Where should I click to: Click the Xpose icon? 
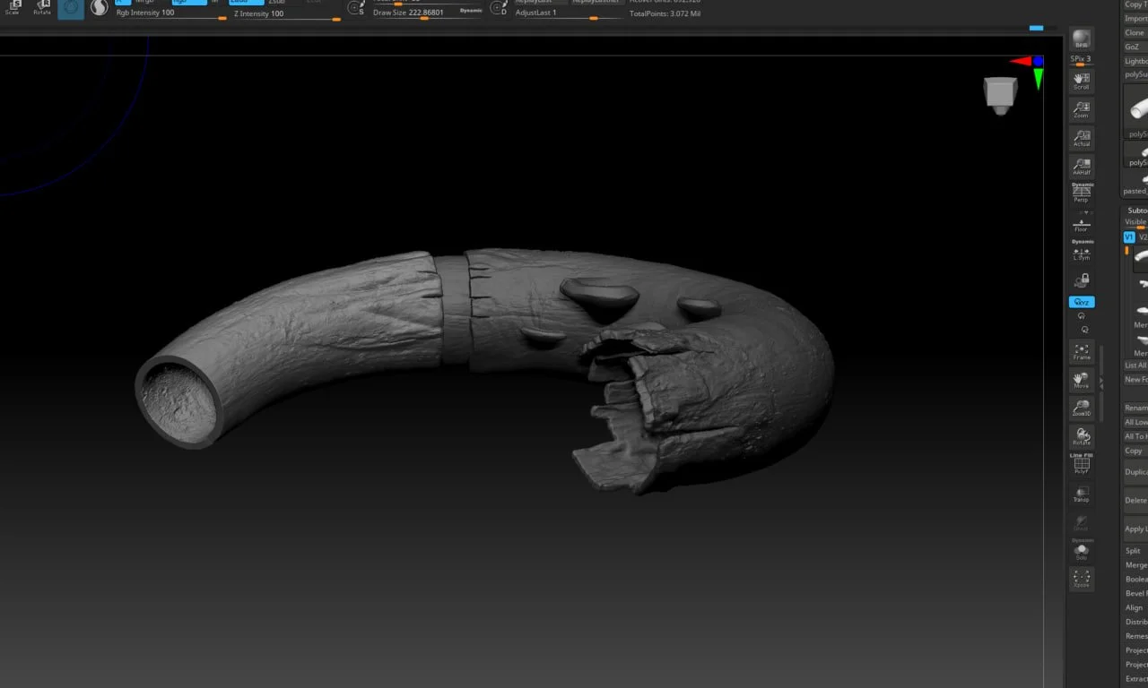tap(1081, 579)
